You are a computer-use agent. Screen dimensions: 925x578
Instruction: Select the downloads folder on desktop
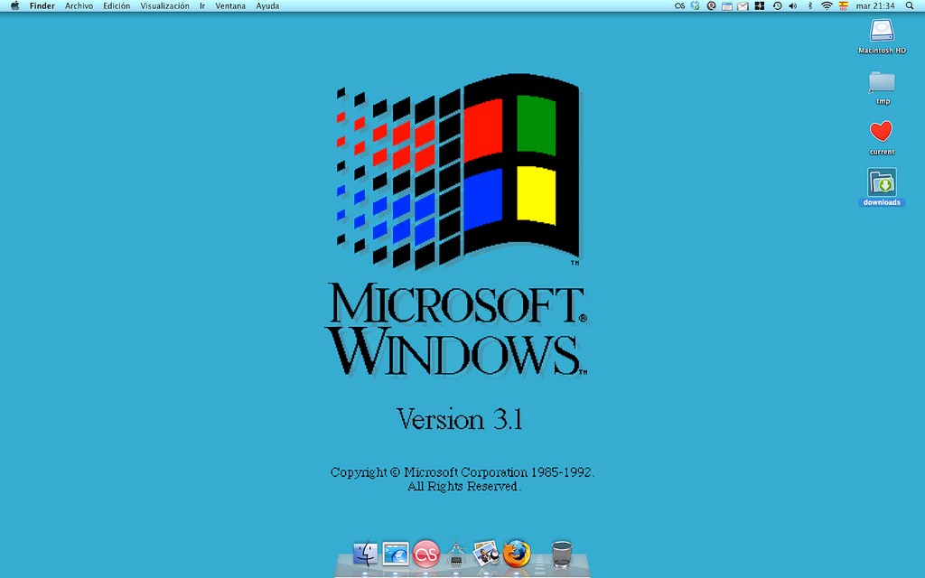882,182
